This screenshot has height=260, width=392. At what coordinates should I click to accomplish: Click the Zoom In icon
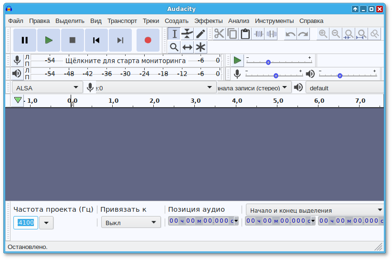[323, 34]
